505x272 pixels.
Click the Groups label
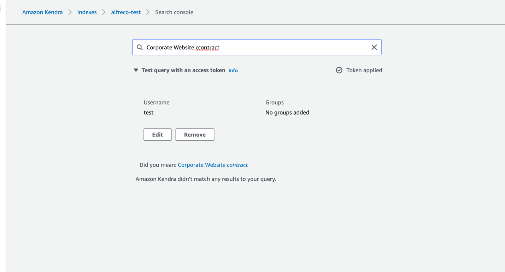coord(275,102)
